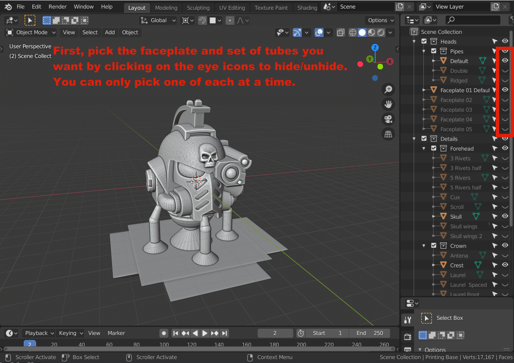This screenshot has height=363, width=514.
Task: Open the viewport shading options dropdown arrow
Action: click(390, 32)
